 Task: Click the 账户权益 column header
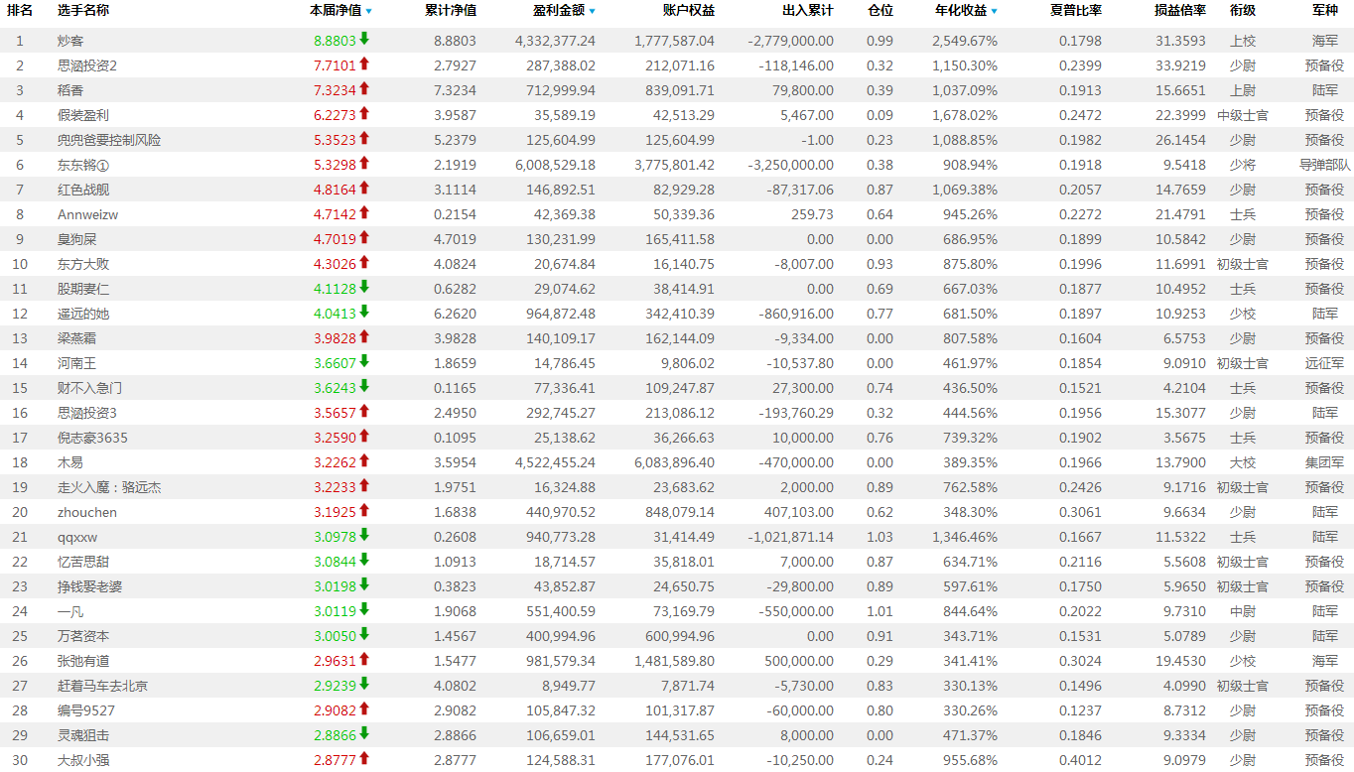[689, 10]
